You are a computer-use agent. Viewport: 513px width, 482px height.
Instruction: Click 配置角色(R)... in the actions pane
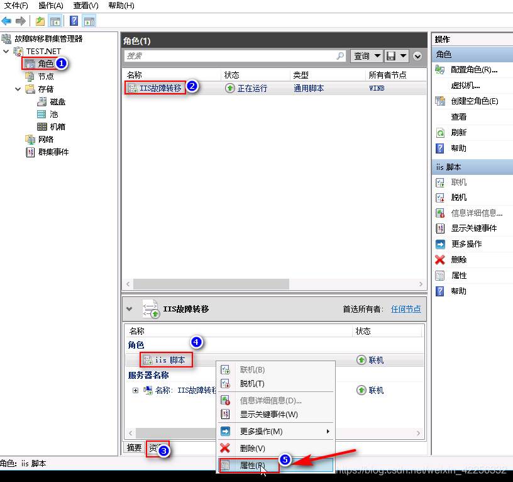coord(474,69)
